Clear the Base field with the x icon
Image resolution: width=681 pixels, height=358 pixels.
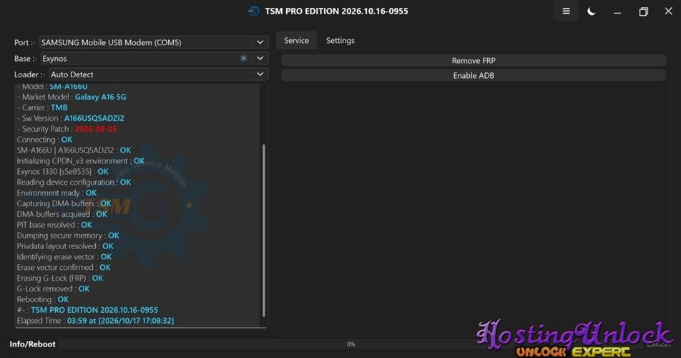click(x=244, y=58)
